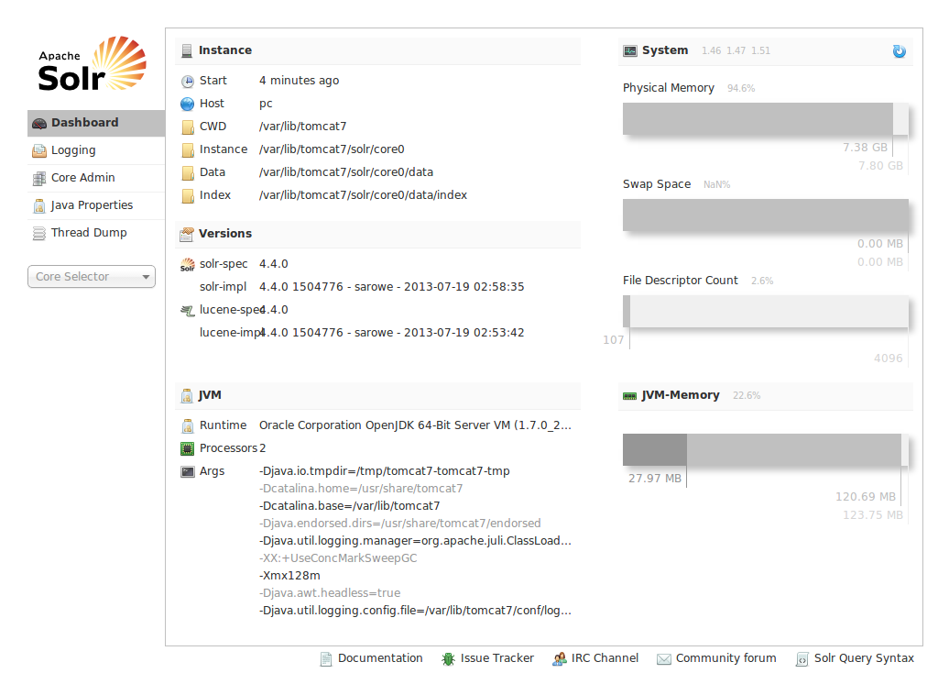Select the -Xmx128m argument text
Viewport: 949px width, 684px height.
pyautogui.click(x=289, y=576)
